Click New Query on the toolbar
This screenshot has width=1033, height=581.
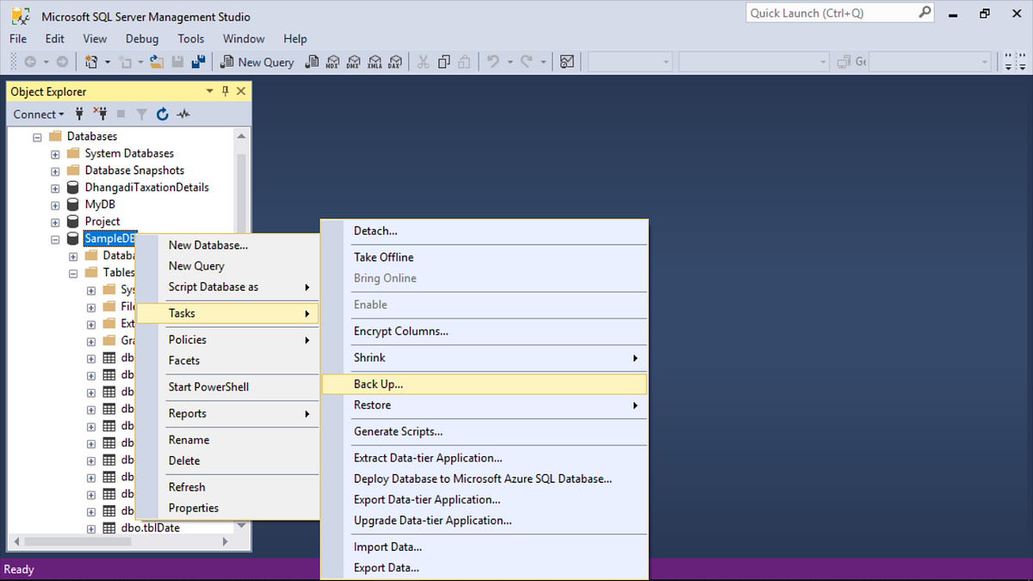[x=257, y=61]
